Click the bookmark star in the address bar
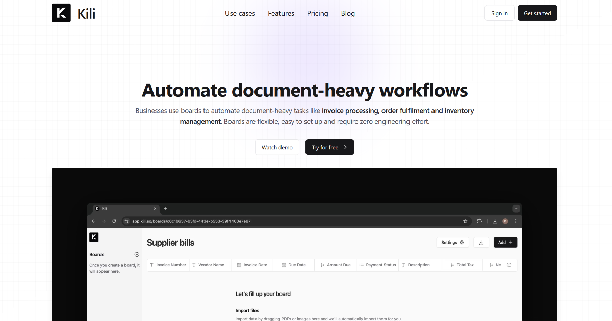 point(465,221)
